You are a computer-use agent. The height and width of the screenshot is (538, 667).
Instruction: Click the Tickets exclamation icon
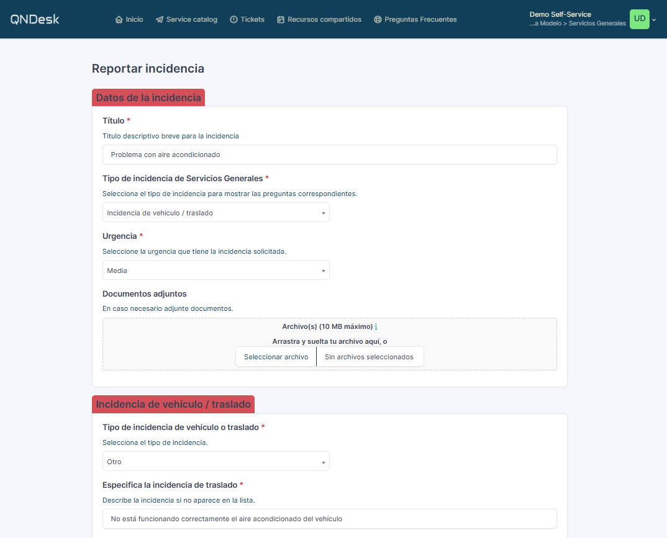pos(234,20)
